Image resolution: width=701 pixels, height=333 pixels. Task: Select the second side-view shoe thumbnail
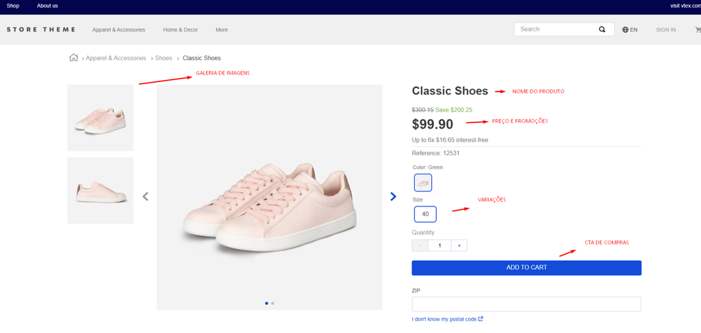[100, 190]
